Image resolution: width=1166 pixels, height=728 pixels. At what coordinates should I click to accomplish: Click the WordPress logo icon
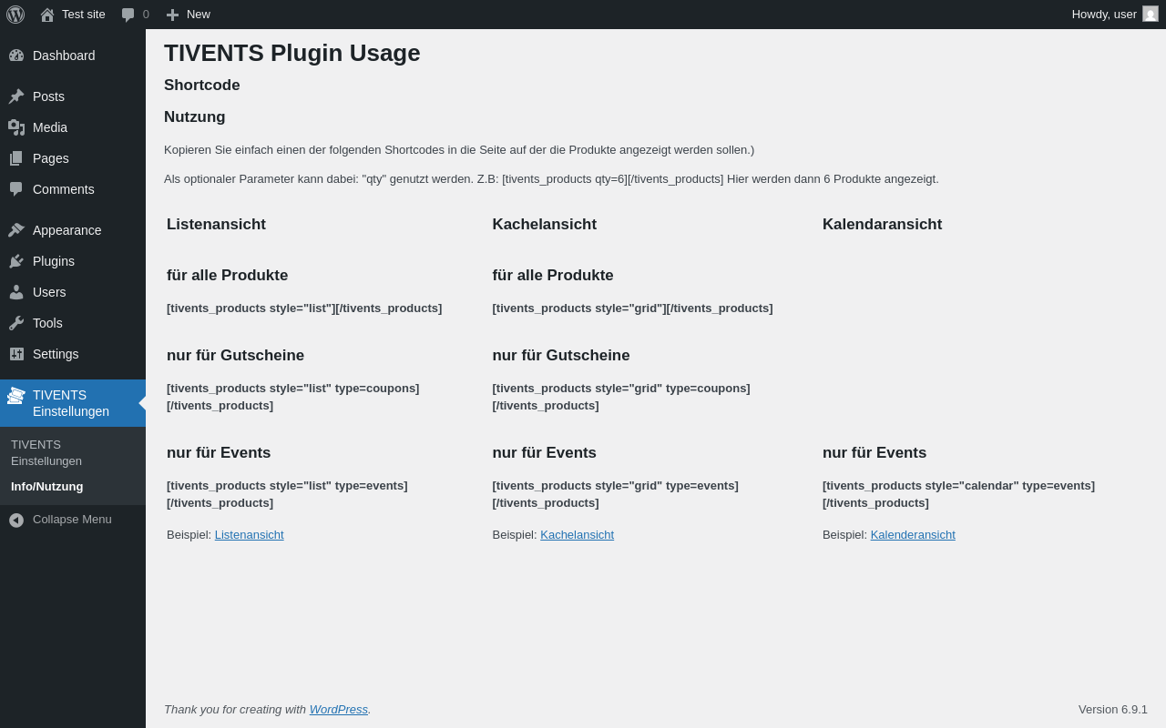click(x=15, y=15)
